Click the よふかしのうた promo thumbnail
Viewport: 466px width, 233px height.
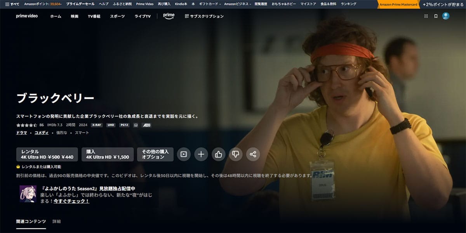pos(28,193)
